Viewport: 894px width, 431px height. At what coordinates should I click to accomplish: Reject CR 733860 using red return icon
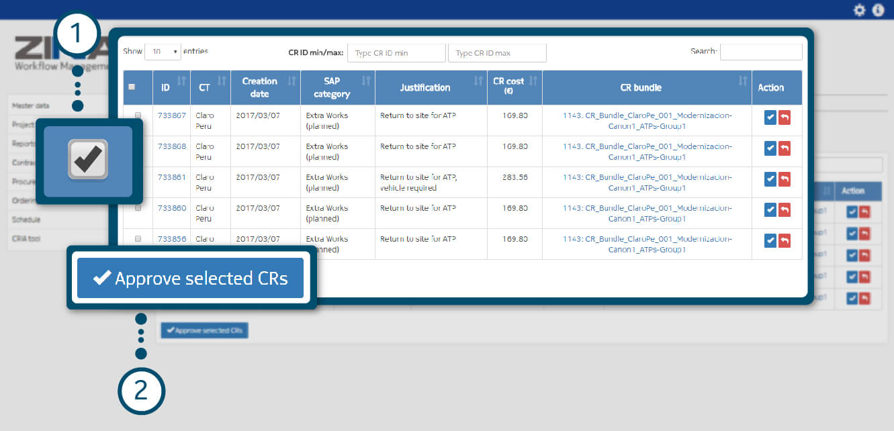(784, 210)
